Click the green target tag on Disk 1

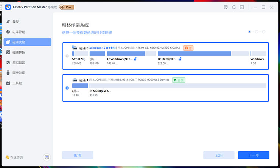point(179,80)
